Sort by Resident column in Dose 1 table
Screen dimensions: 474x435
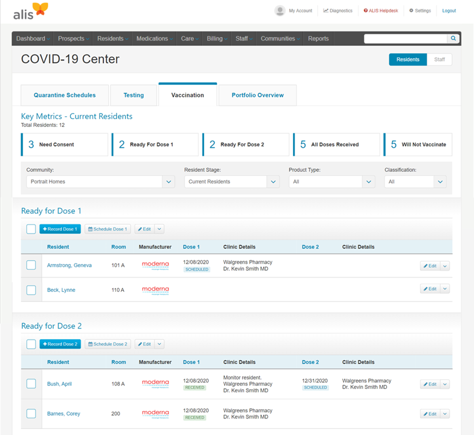(58, 247)
